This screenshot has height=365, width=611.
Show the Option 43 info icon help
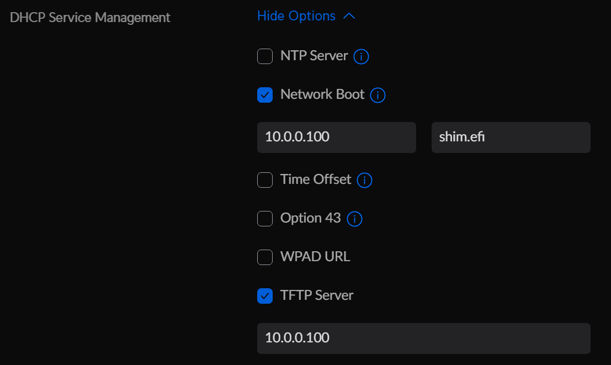pyautogui.click(x=354, y=219)
